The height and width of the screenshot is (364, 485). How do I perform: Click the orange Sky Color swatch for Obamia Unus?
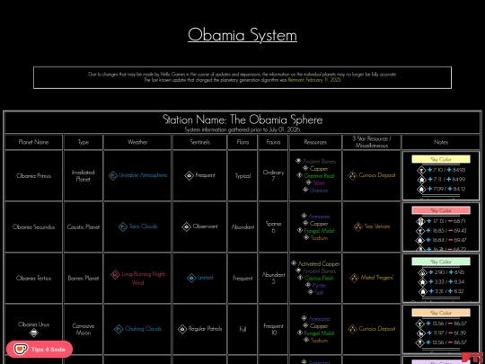441,313
